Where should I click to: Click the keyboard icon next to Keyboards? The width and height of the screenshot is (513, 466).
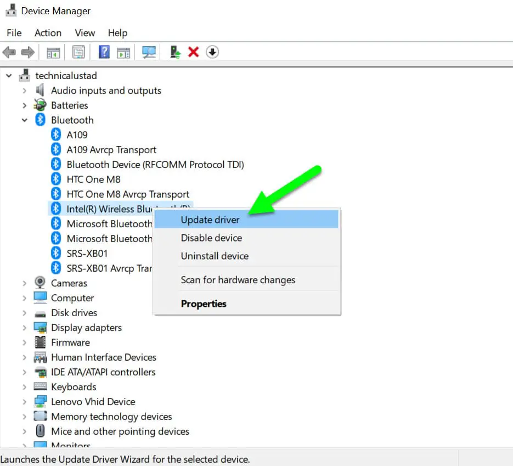[x=40, y=386]
